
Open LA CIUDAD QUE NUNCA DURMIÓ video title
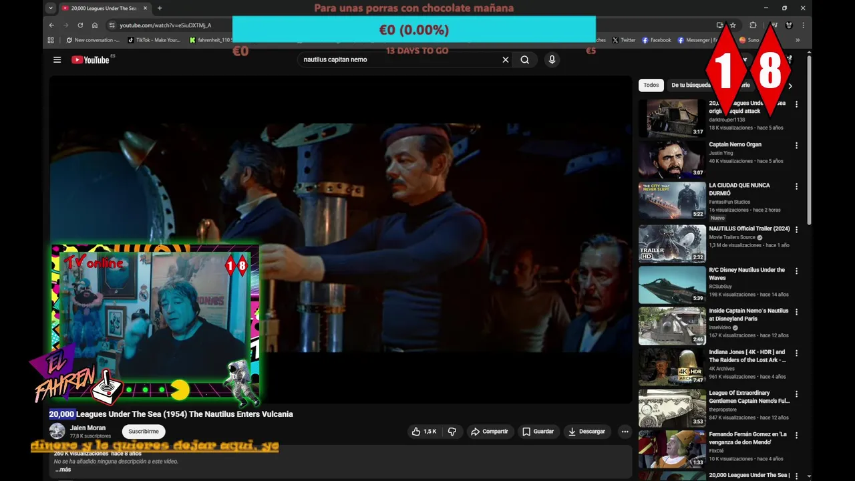coord(739,189)
